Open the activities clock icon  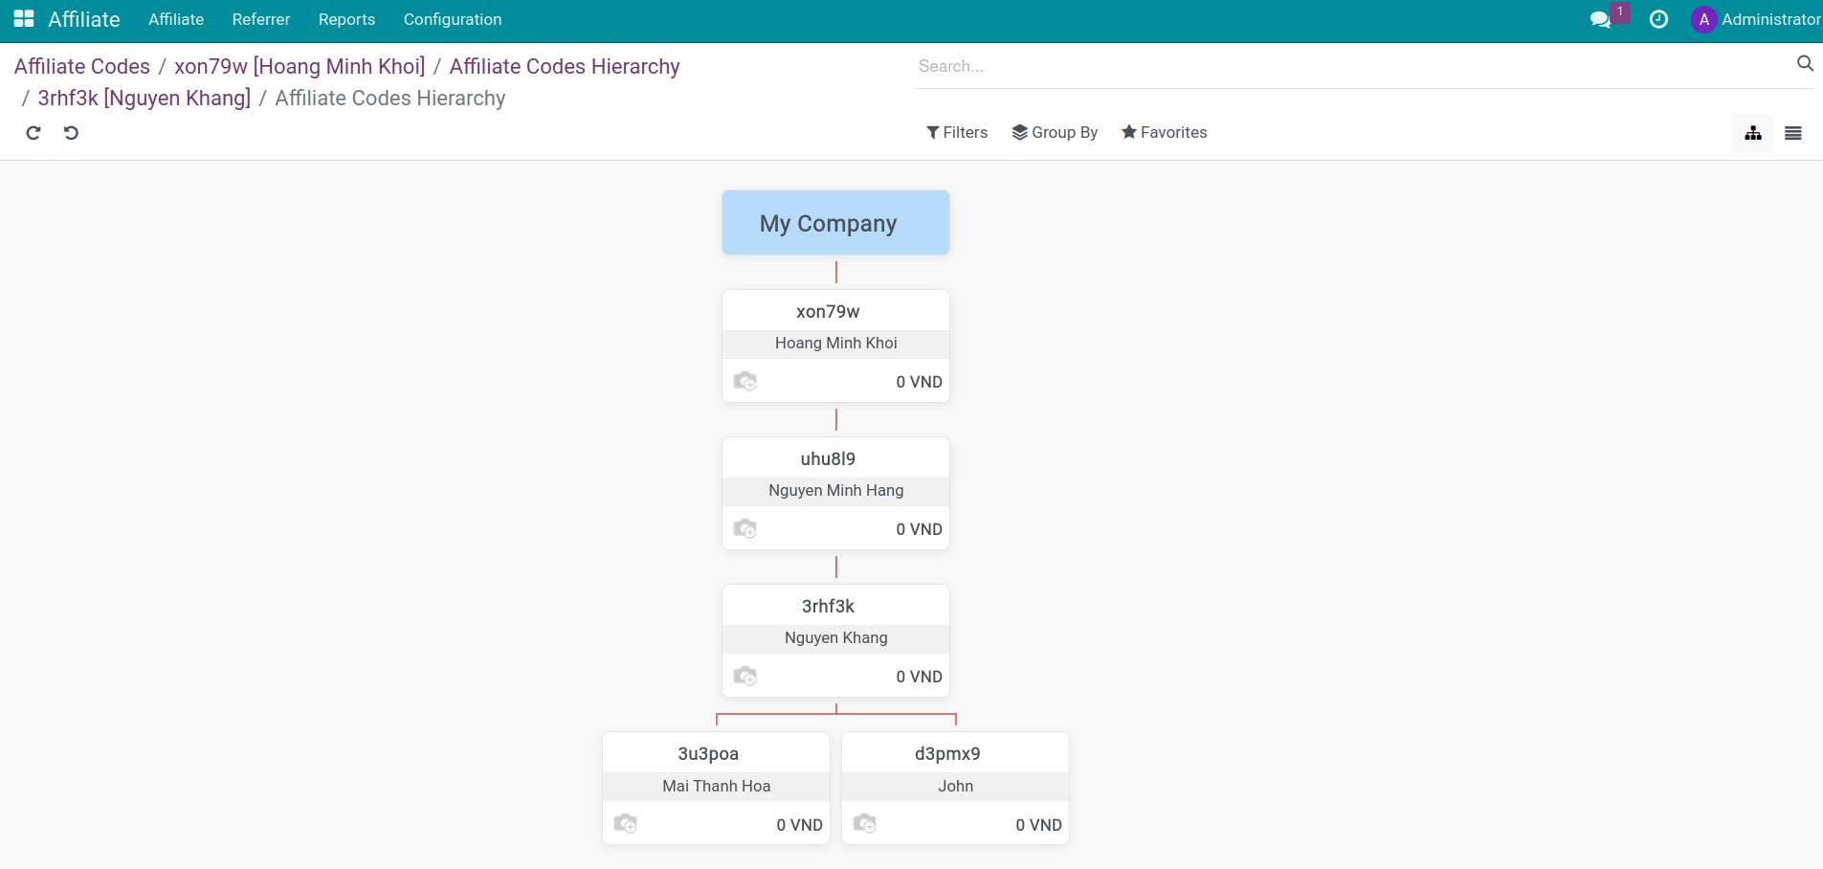1658,19
